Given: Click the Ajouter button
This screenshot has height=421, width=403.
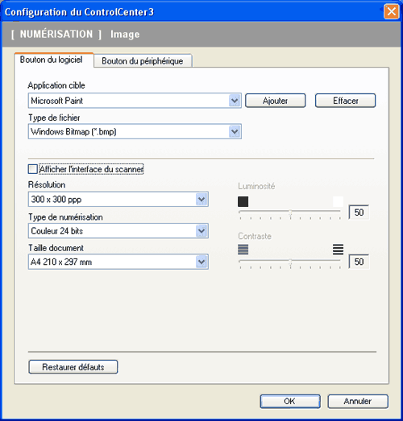Looking at the screenshot, I should click(276, 101).
